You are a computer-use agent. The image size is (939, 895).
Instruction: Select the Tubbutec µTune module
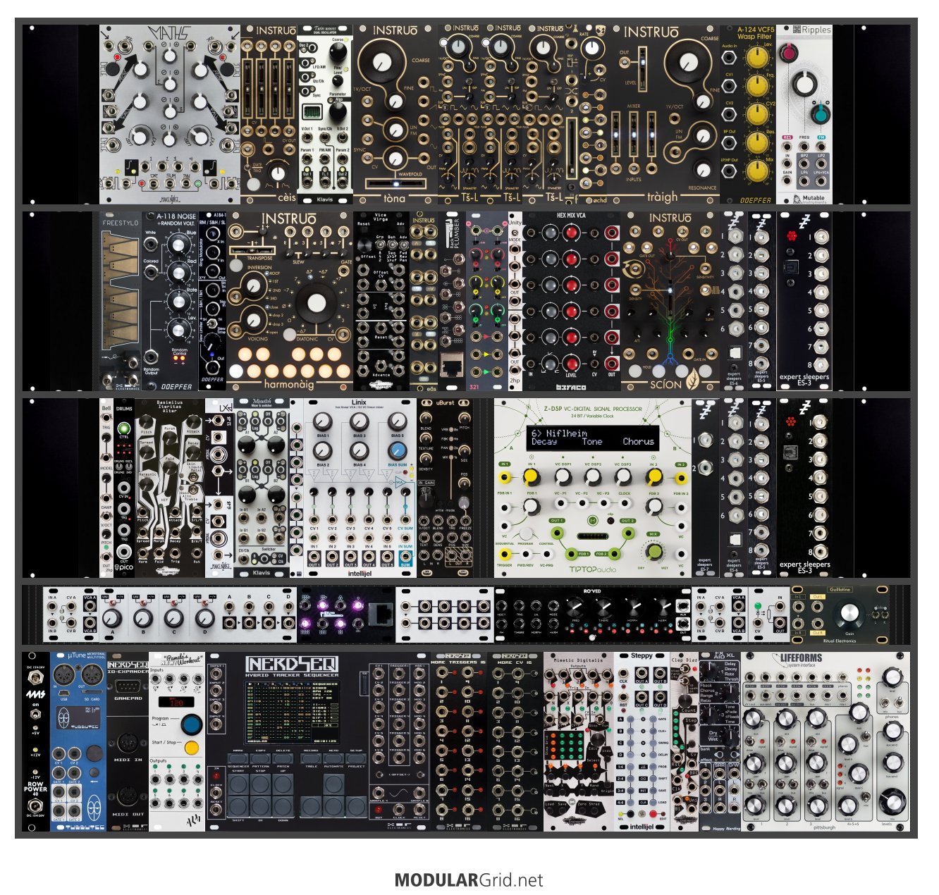click(x=78, y=741)
